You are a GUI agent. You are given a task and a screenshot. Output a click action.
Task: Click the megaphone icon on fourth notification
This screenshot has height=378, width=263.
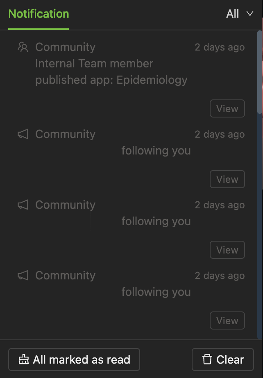click(23, 276)
